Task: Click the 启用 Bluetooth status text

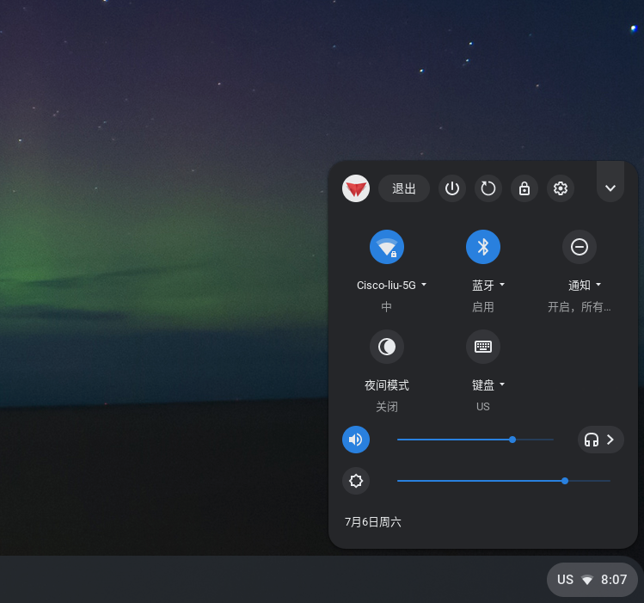Action: coord(483,307)
